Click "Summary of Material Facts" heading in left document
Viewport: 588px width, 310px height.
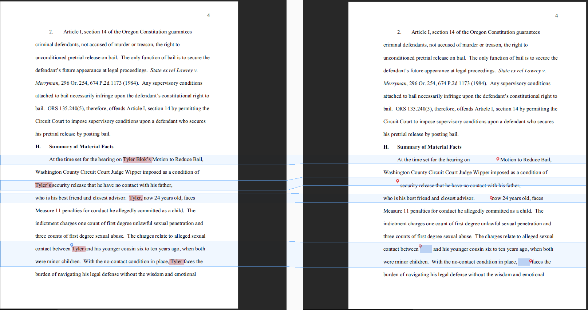coord(81,147)
